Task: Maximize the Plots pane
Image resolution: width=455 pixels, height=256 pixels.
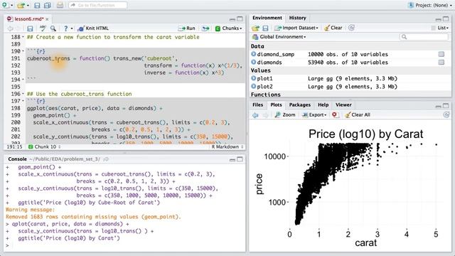Action: point(446,106)
